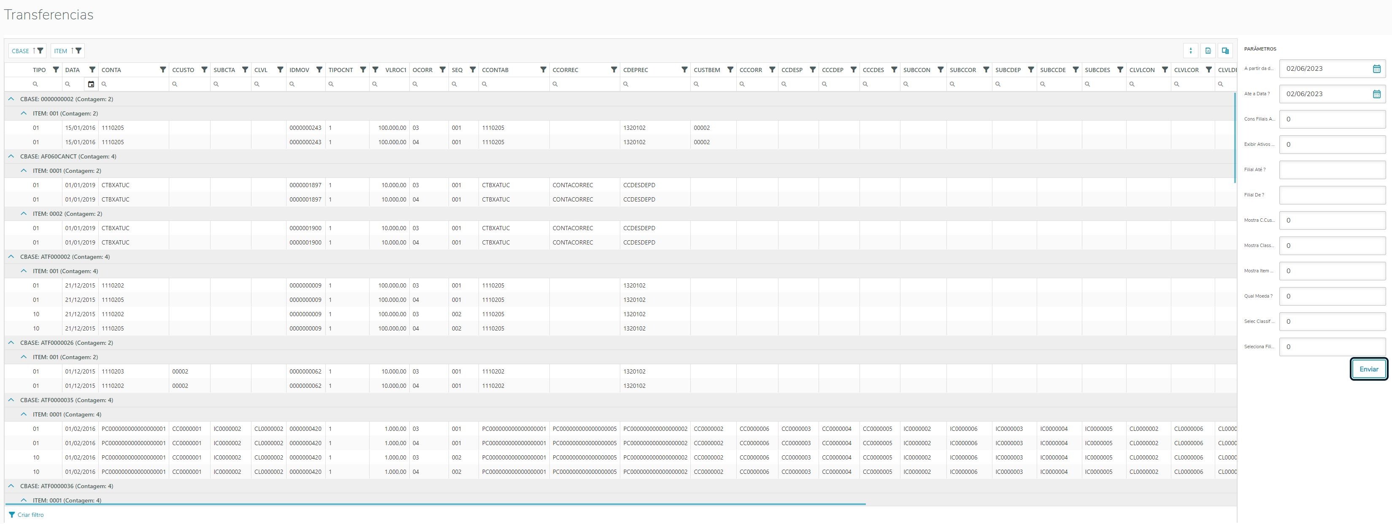Click the DATA filter row calendar icon
Viewport: 1392px width, 524px height.
(x=91, y=84)
